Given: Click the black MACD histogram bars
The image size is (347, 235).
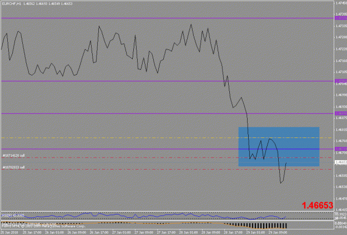Looking at the screenshot, I should [x=259, y=226].
